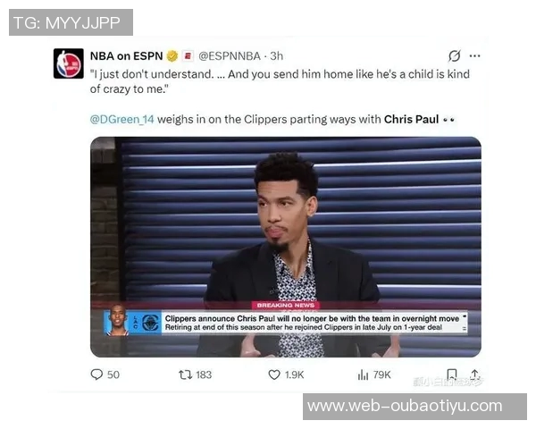The width and height of the screenshot is (536, 429).
Task: Share the tweet via upload arrow icon
Action: 475,374
